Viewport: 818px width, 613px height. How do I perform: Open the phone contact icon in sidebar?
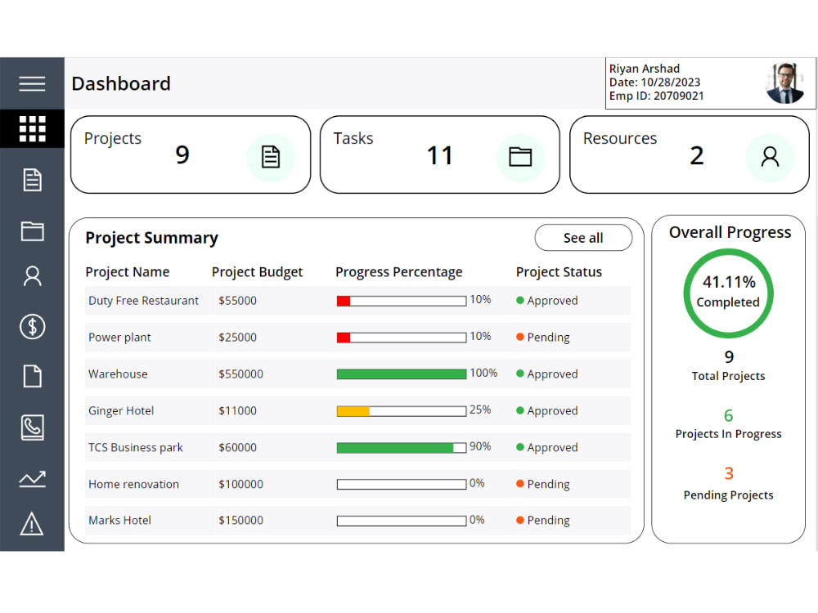32,427
